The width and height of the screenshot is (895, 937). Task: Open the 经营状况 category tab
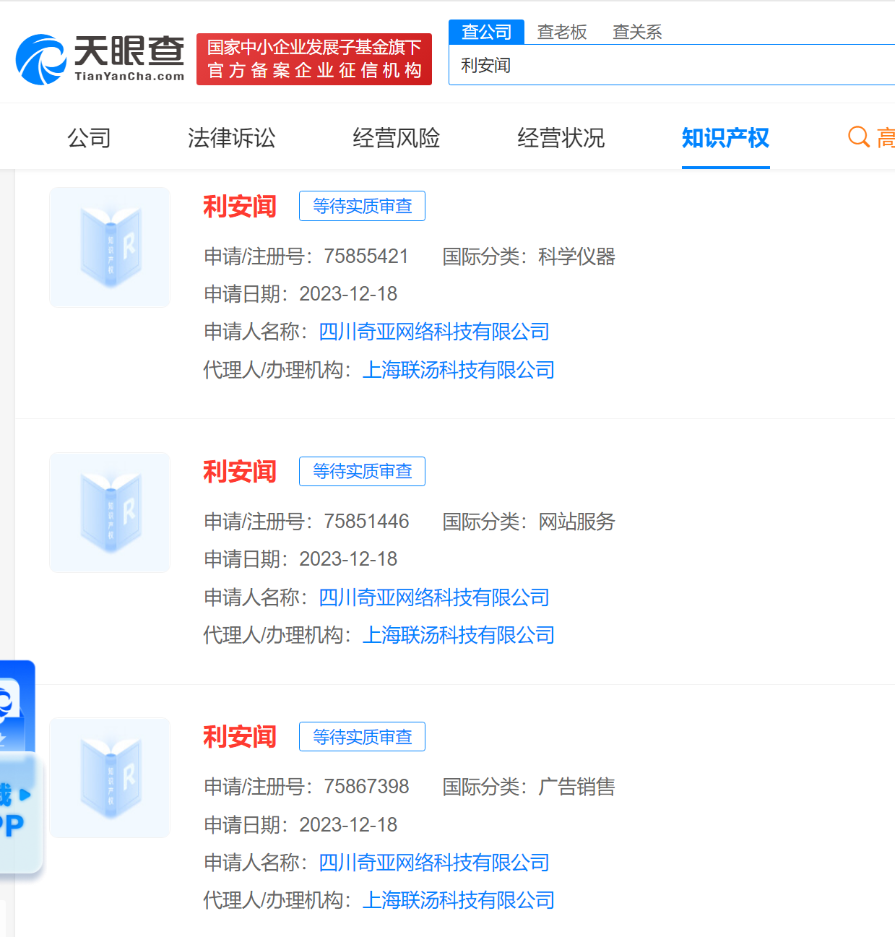click(x=561, y=137)
